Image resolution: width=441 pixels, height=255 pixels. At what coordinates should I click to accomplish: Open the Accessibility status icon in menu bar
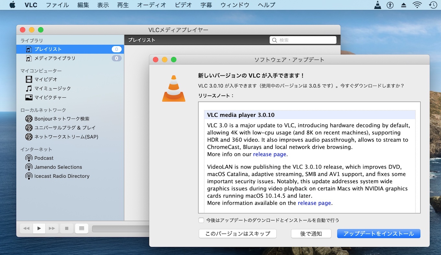click(x=390, y=5)
